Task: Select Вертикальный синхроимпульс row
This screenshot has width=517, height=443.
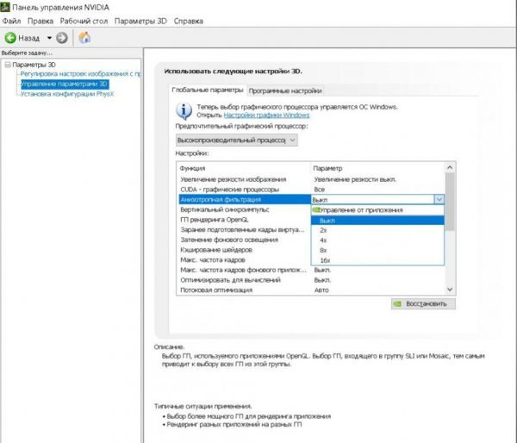Action: tap(245, 209)
